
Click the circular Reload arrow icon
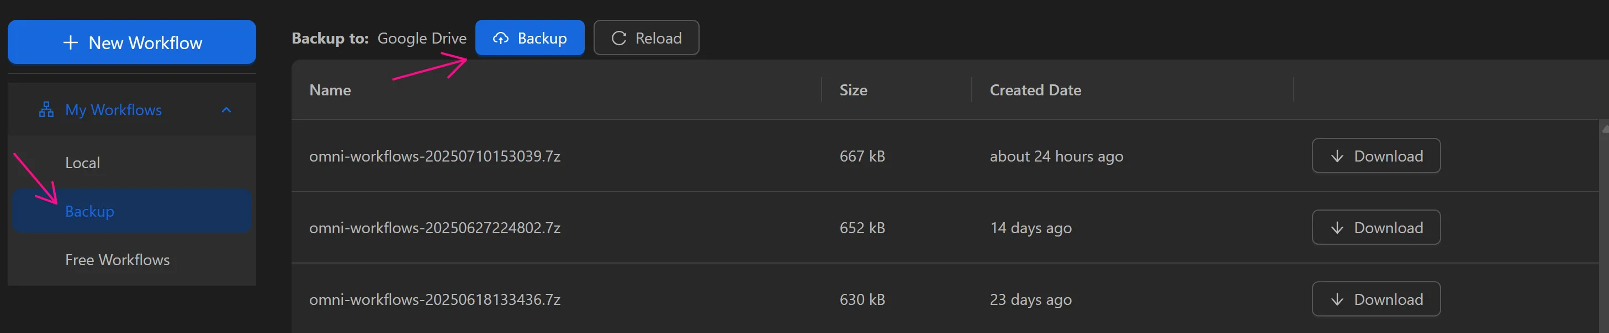(618, 38)
